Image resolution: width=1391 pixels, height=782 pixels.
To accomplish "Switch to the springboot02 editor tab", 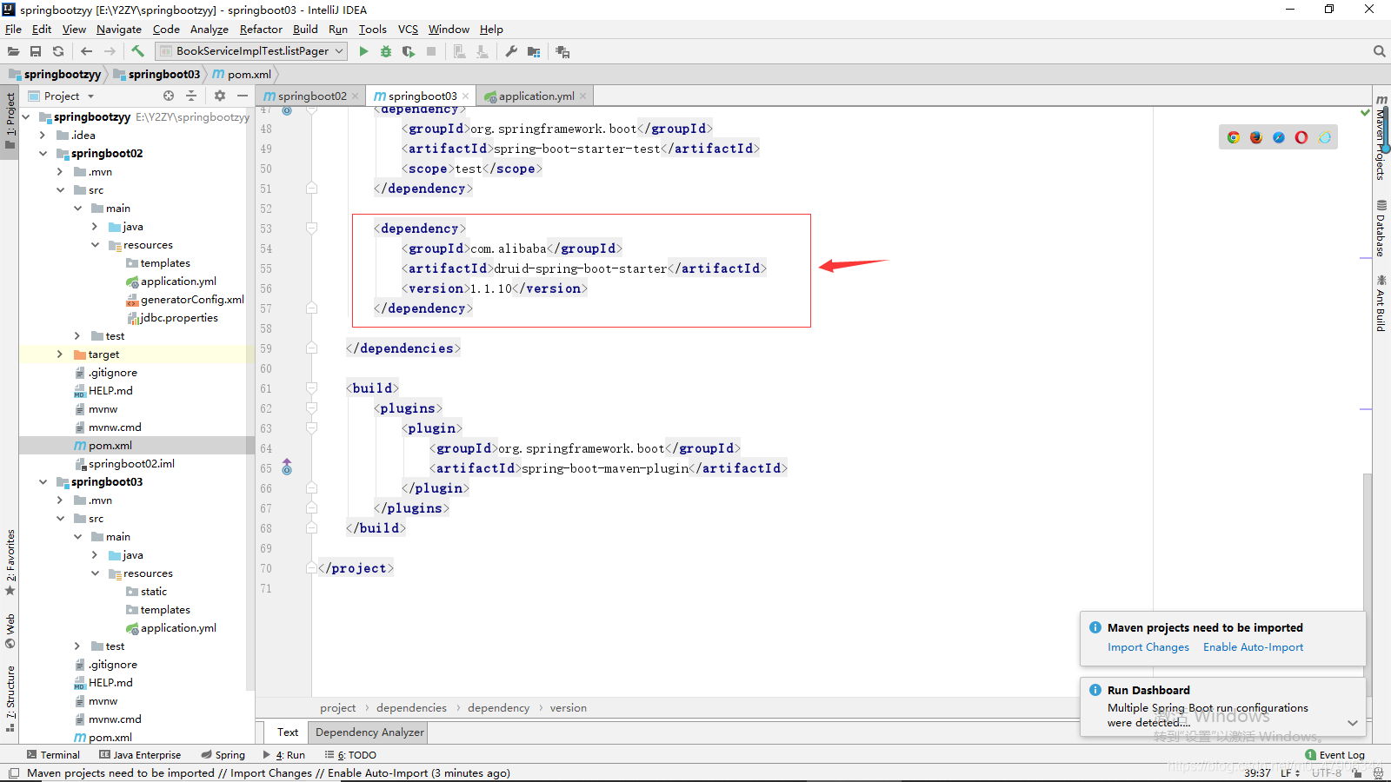I will click(312, 96).
